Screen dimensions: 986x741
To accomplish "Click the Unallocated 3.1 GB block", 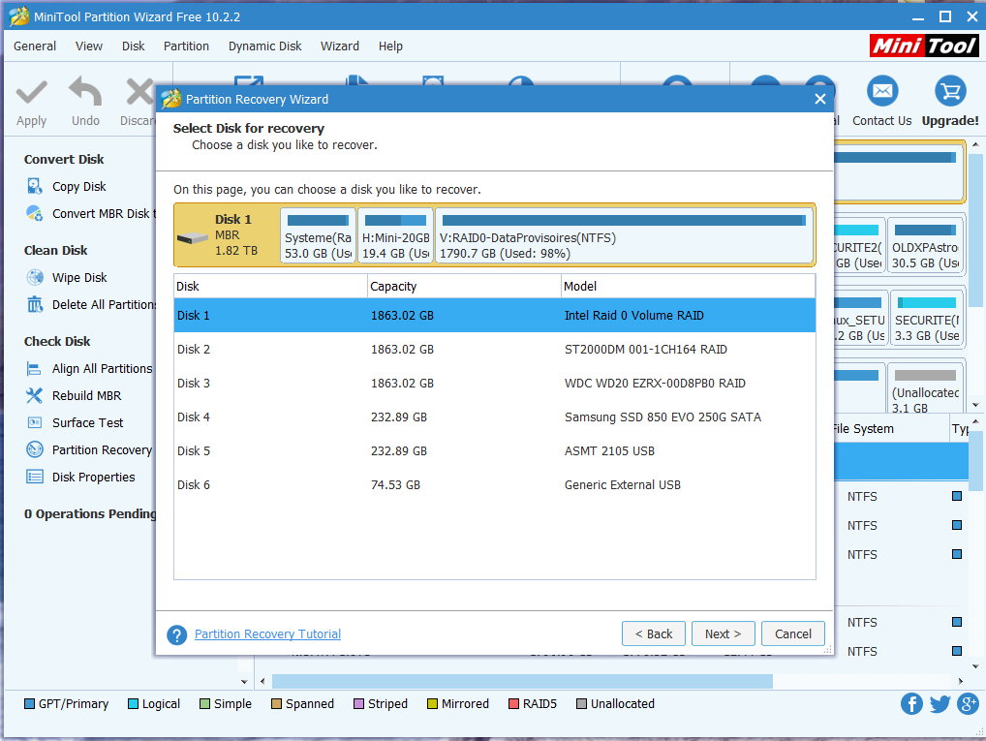I will [926, 388].
